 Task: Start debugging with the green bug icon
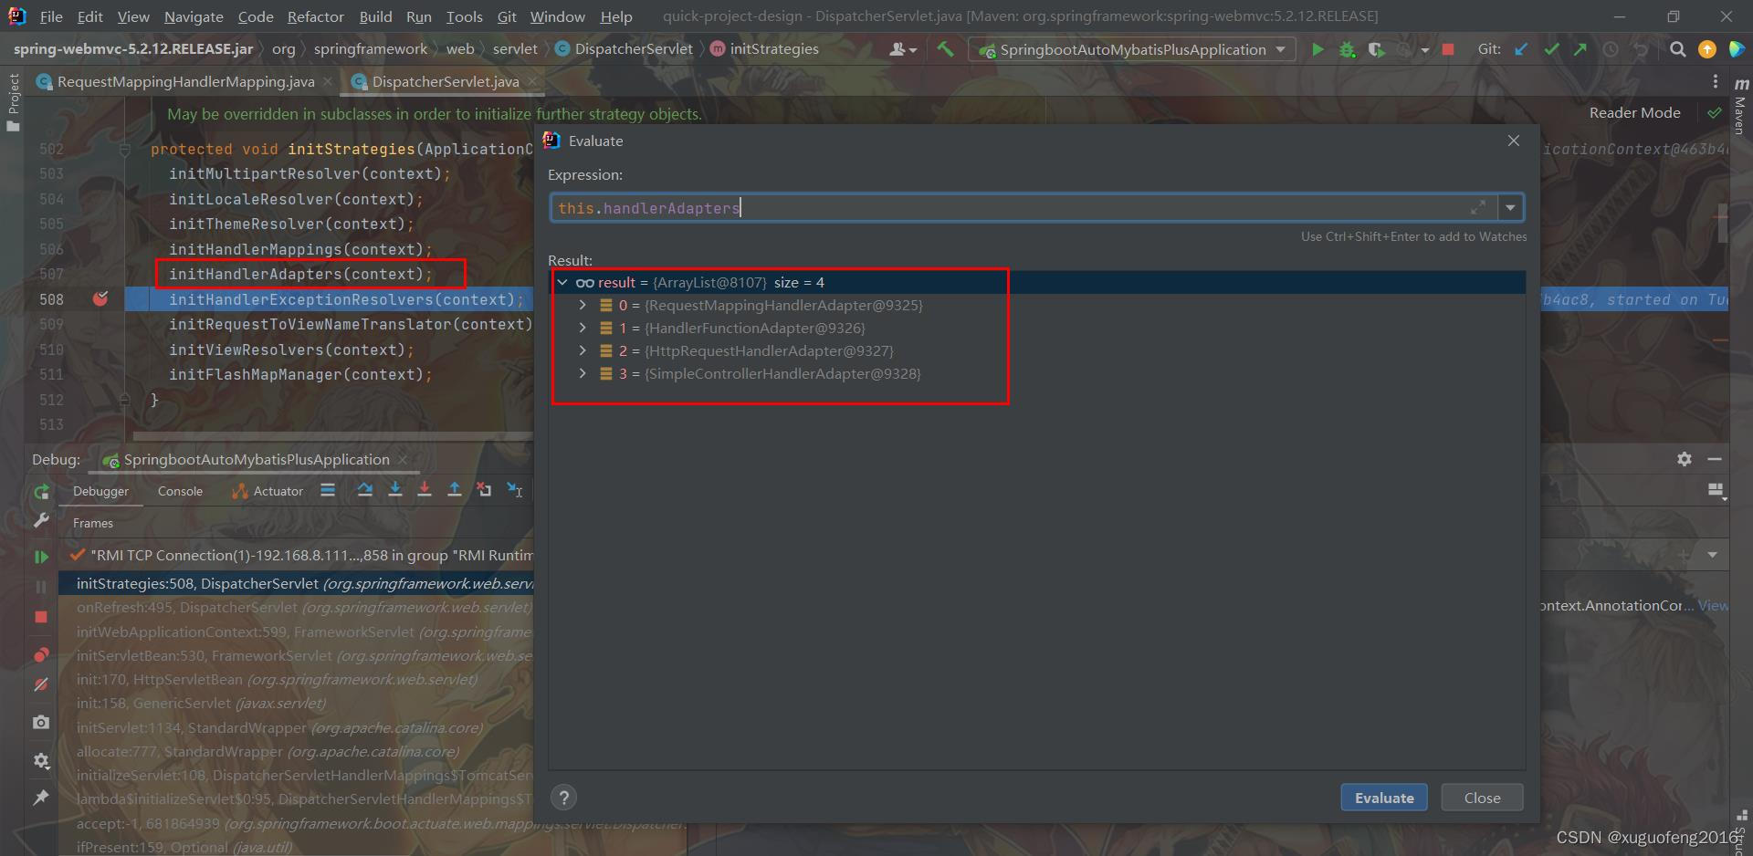pyautogui.click(x=1347, y=49)
